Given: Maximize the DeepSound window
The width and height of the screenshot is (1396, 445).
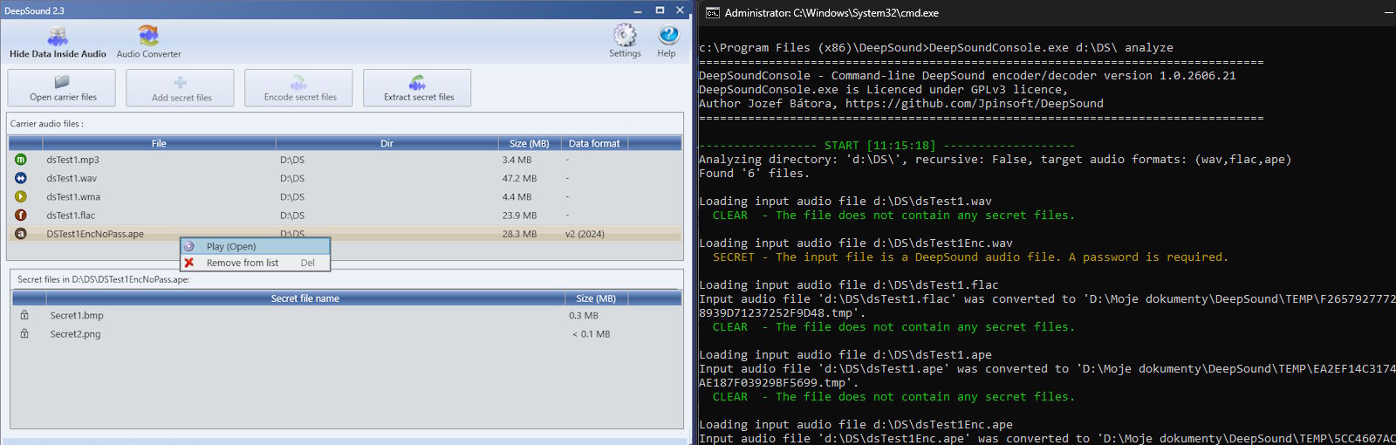Looking at the screenshot, I should point(660,10).
